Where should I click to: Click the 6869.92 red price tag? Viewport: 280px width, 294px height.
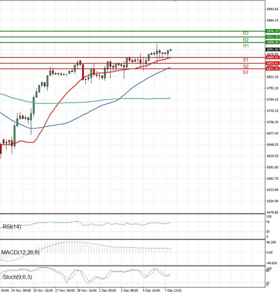(x=273, y=57)
